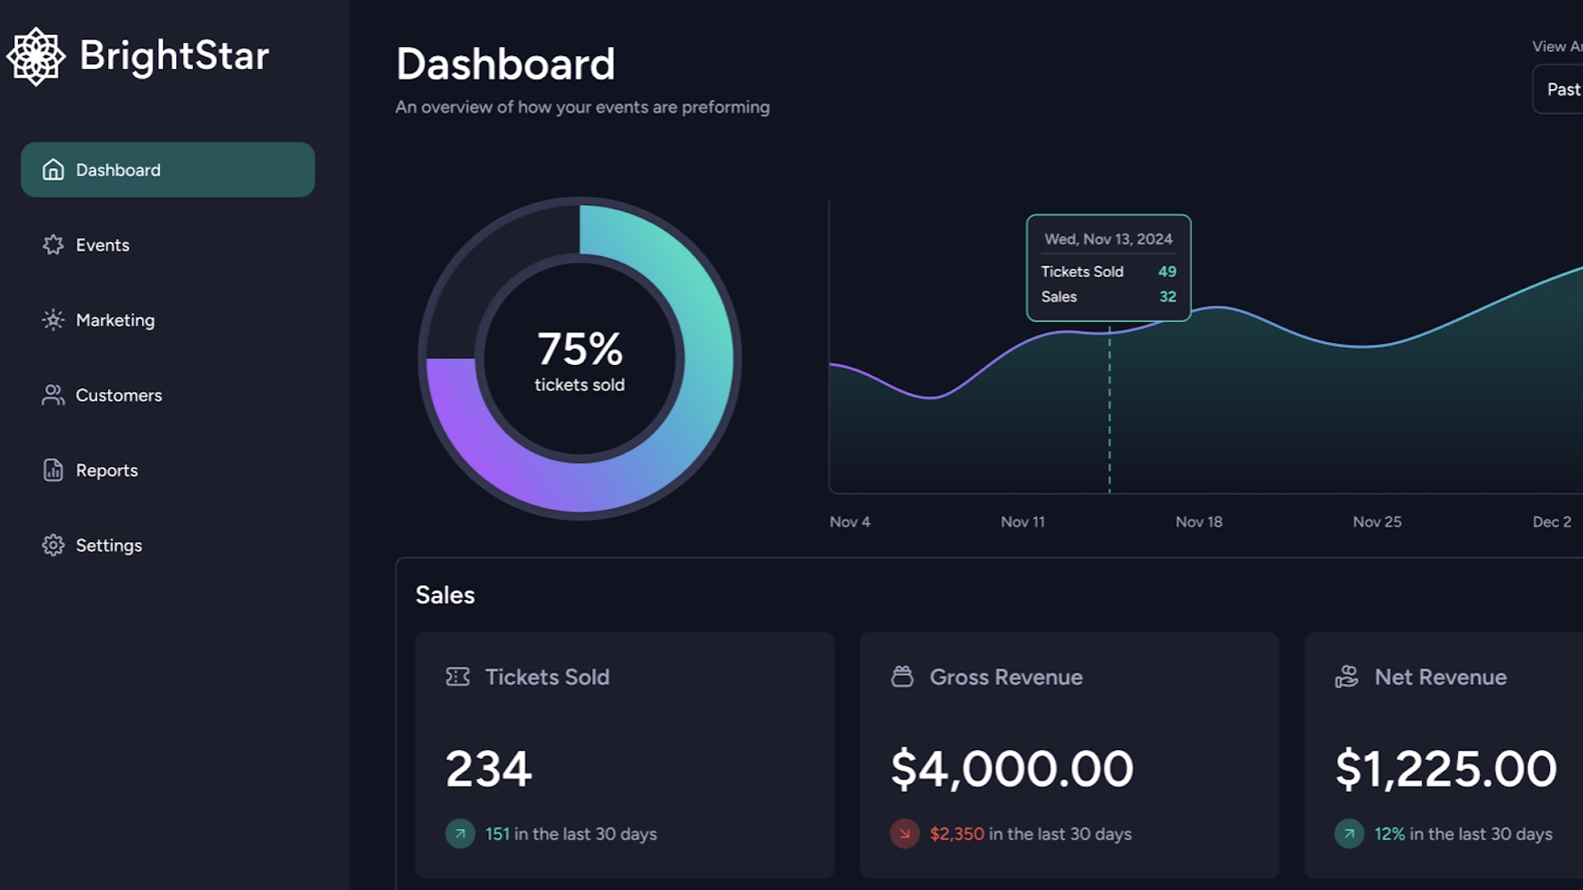Click the 75% tickets sold donut chart
This screenshot has width=1583, height=890.
coord(580,358)
